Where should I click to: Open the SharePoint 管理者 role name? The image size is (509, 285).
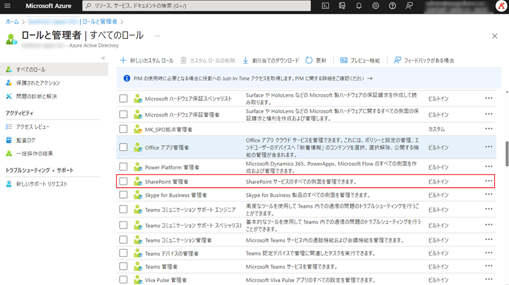[x=167, y=182]
